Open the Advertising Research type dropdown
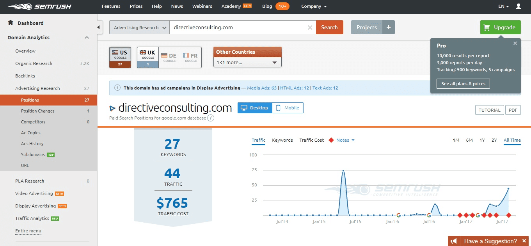Image resolution: width=531 pixels, height=246 pixels. [x=139, y=27]
